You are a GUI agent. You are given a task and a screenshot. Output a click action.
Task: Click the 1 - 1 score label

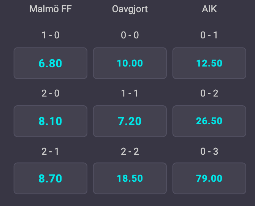coord(130,93)
